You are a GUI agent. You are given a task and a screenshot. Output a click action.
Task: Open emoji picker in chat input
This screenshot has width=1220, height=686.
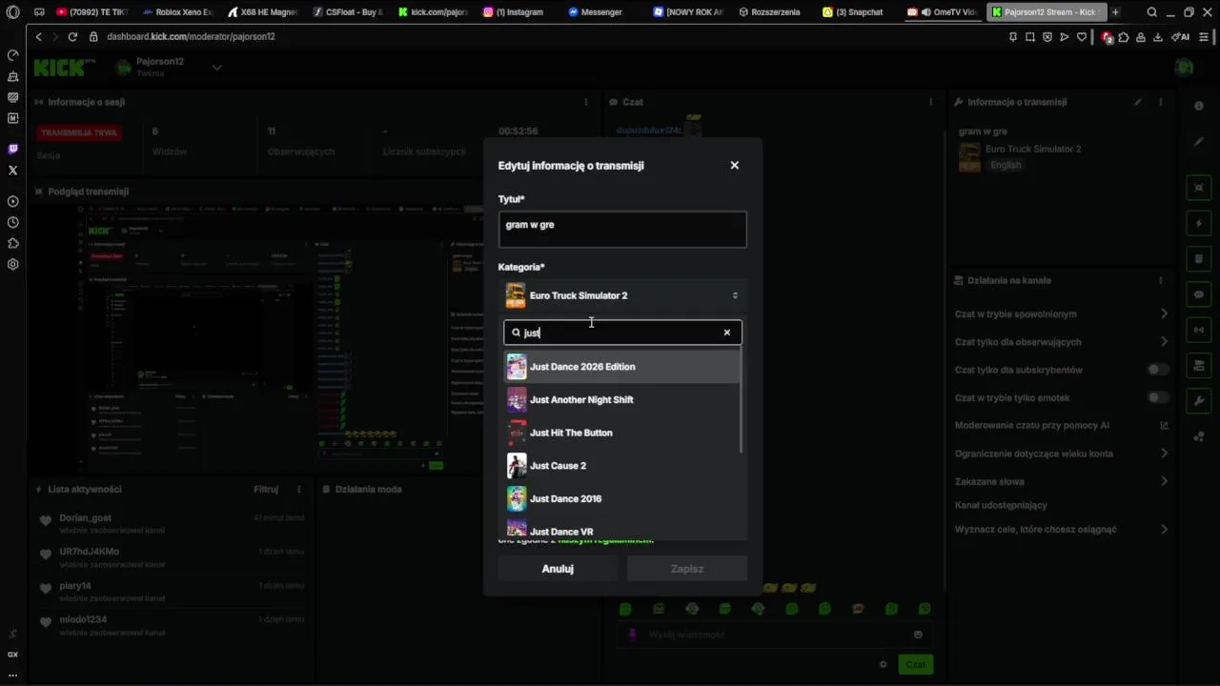pos(918,635)
